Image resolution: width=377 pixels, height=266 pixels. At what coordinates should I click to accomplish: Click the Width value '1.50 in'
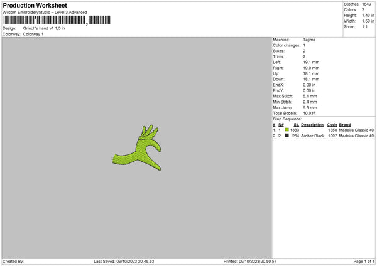click(368, 21)
